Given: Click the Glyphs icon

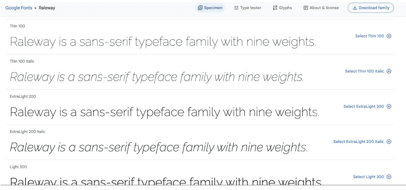Looking at the screenshot, I should coord(275,8).
